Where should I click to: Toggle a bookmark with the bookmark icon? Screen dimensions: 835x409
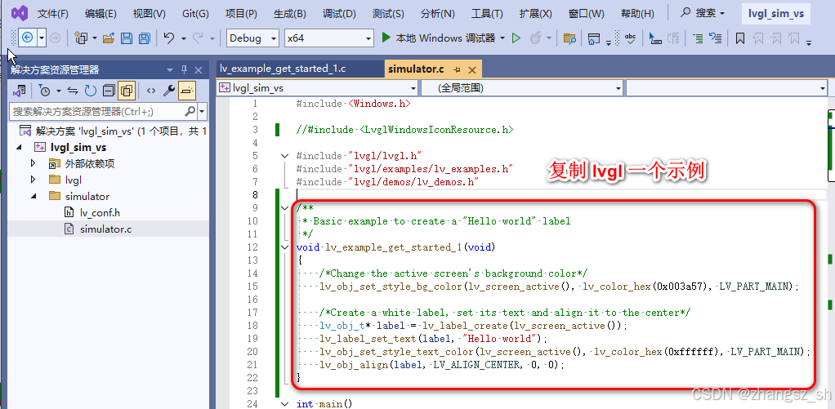(x=739, y=38)
